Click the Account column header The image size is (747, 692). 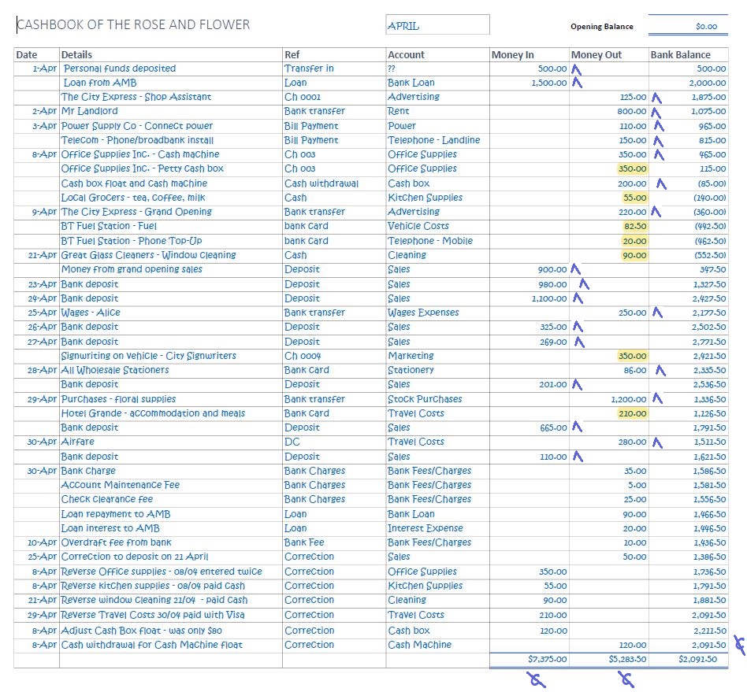coord(406,55)
